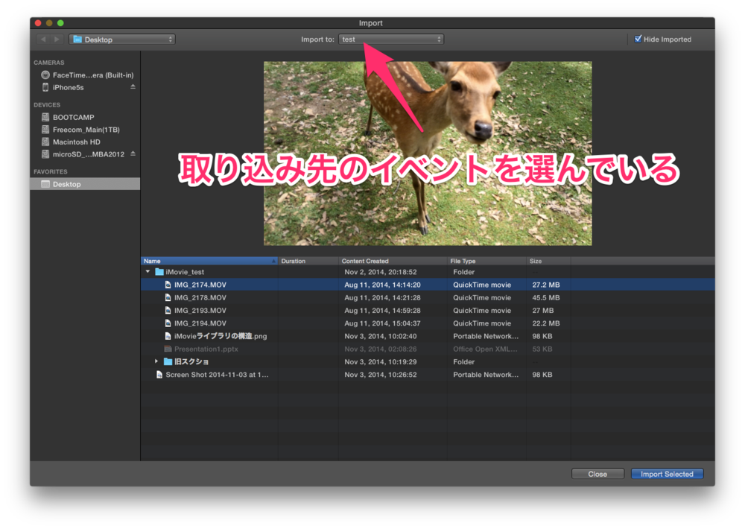This screenshot has height=529, width=745.
Task: Click the Import Selected button
Action: (667, 473)
